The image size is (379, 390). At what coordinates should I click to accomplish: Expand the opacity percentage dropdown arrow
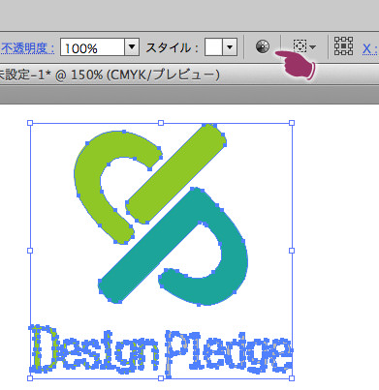point(132,47)
